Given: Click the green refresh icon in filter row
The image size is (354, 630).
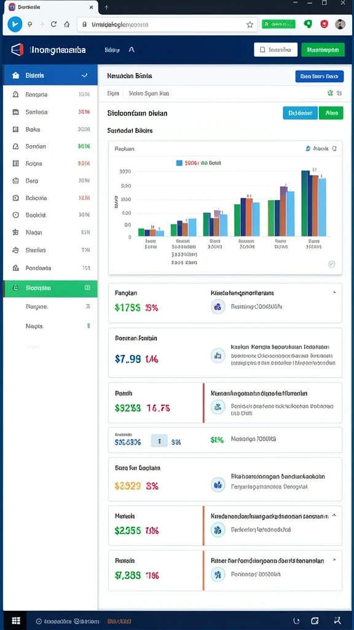Looking at the screenshot, I should point(330,94).
